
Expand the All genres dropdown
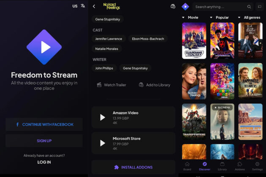[249, 17]
